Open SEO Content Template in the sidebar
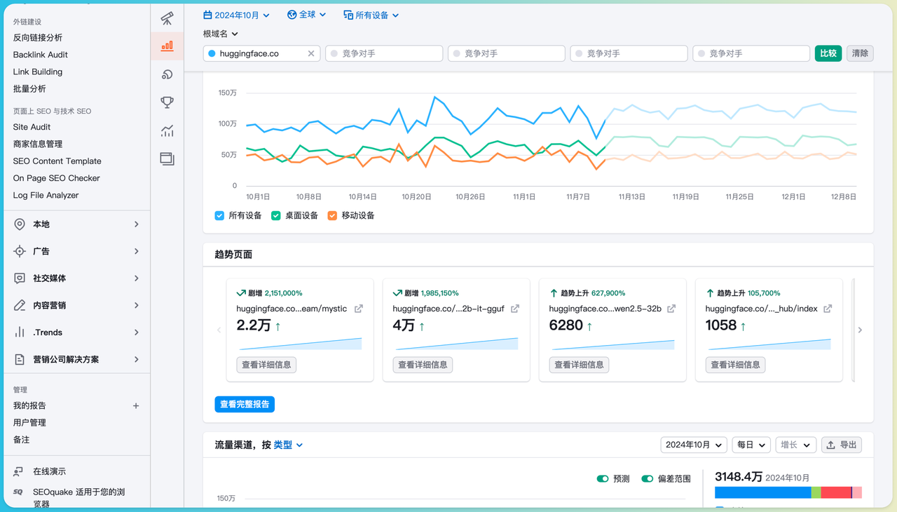897x512 pixels. point(57,161)
